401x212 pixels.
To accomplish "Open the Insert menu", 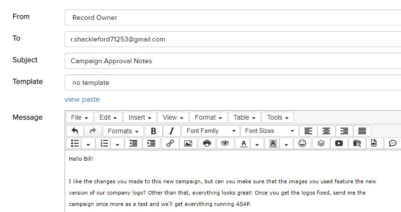I will pyautogui.click(x=140, y=117).
